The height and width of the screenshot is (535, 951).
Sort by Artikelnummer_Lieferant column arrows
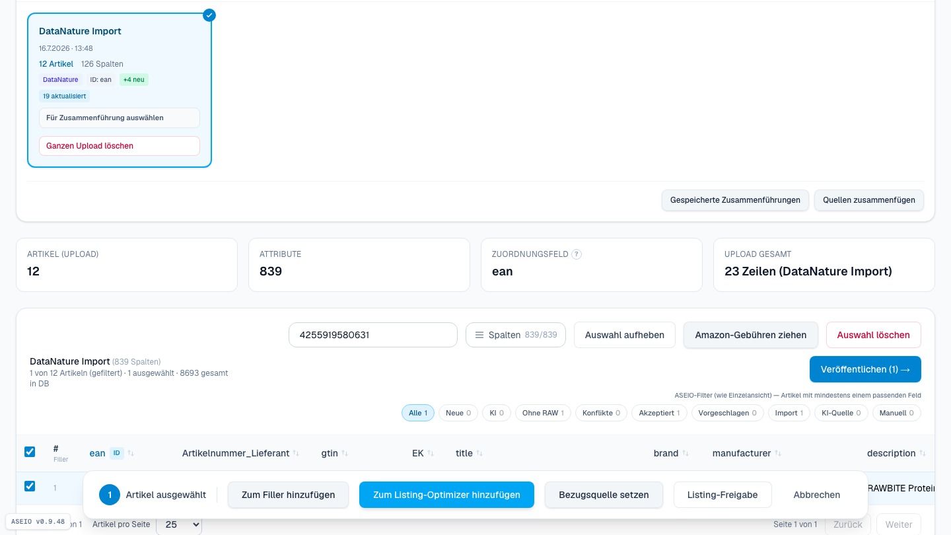click(x=296, y=453)
